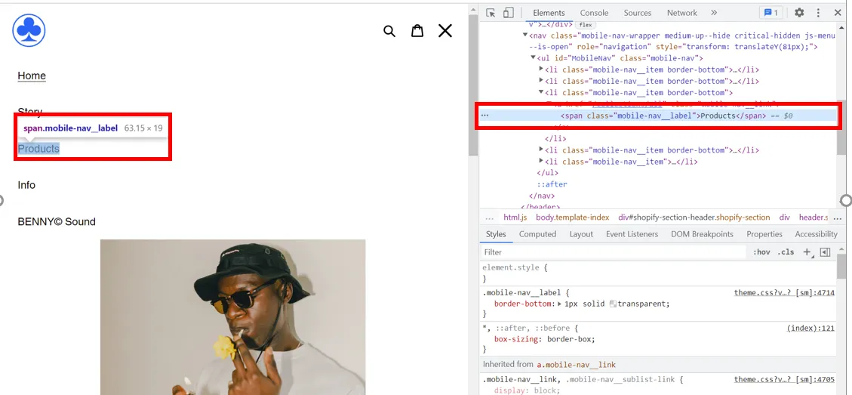Open the highlighted Products menu link
The height and width of the screenshot is (395, 852).
pos(38,149)
